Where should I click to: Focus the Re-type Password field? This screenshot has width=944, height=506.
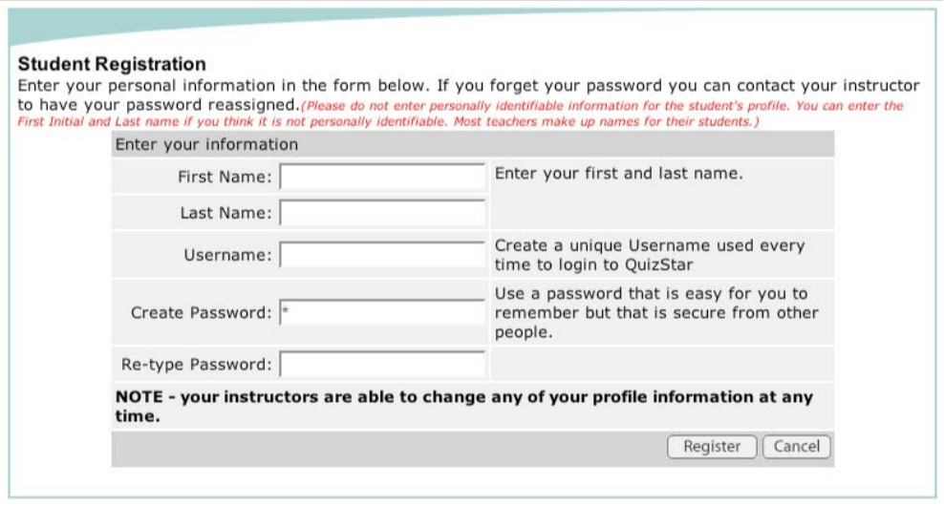click(382, 365)
